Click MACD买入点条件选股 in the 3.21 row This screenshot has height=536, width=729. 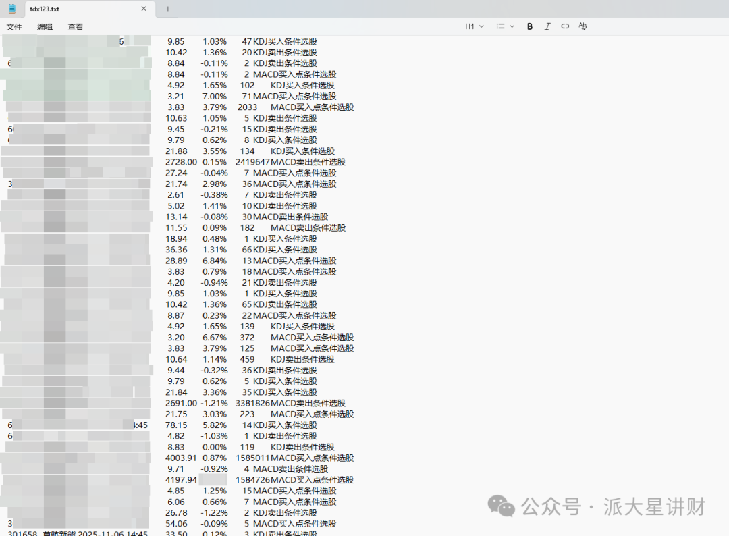point(294,97)
